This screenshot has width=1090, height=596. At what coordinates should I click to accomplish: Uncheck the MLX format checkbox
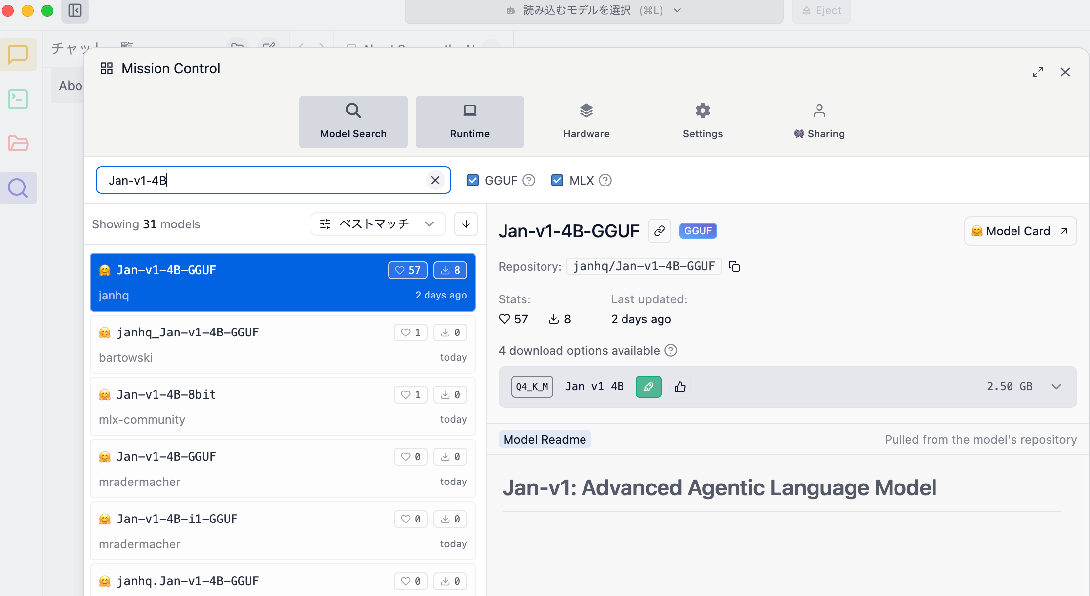557,180
